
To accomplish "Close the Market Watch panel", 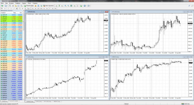I will (x=23, y=11).
